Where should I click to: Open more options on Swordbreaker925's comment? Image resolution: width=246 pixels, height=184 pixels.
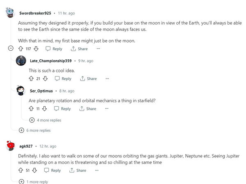pyautogui.click(x=98, y=49)
